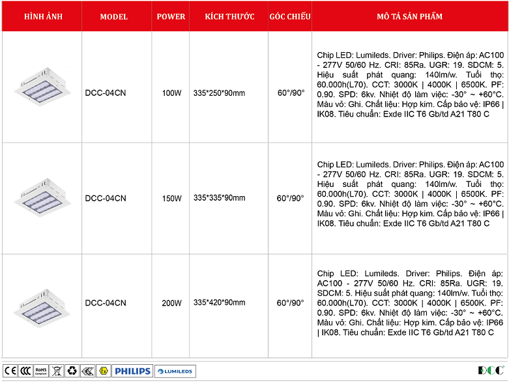Click the MÔ TẢ SẢN PHẨM header
Image resolution: width=509 pixels, height=383 pixels.
[x=409, y=16]
